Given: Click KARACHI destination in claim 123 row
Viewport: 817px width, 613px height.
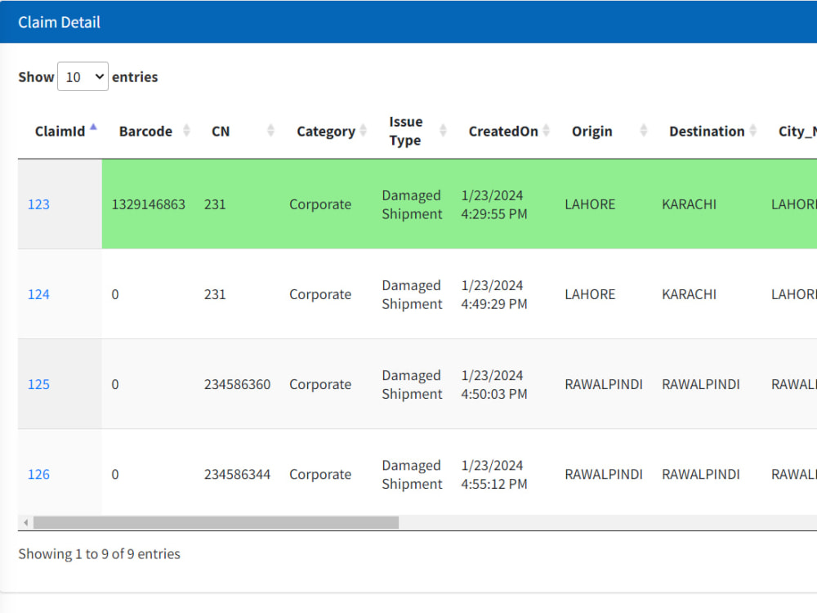Looking at the screenshot, I should 689,204.
